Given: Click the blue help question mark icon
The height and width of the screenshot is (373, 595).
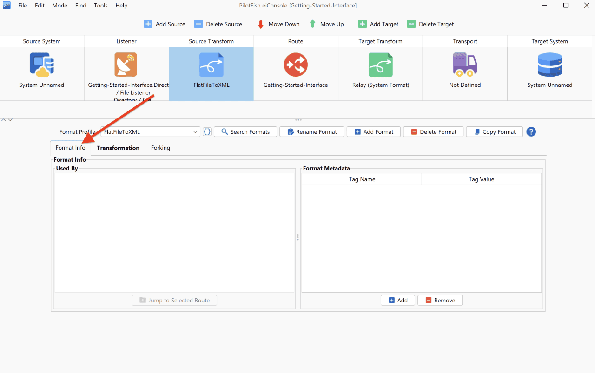Looking at the screenshot, I should tap(531, 132).
